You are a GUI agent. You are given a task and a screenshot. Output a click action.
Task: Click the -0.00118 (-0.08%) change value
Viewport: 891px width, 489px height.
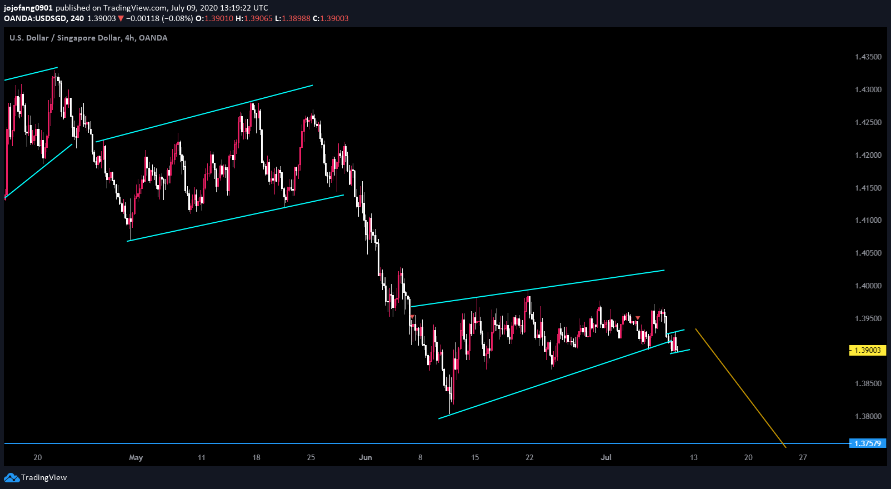pyautogui.click(x=159, y=18)
